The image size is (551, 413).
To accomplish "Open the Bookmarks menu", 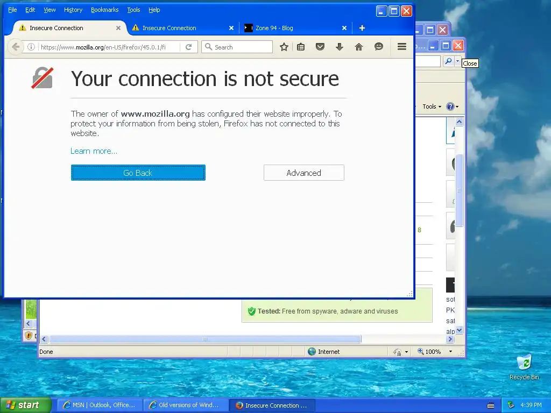I will pos(105,10).
